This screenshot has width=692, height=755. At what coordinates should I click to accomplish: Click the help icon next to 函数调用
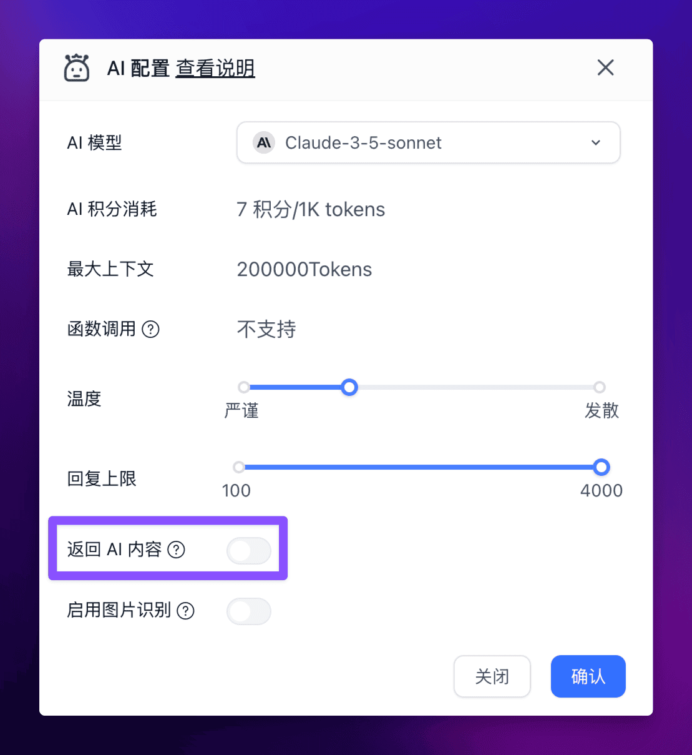pyautogui.click(x=151, y=329)
